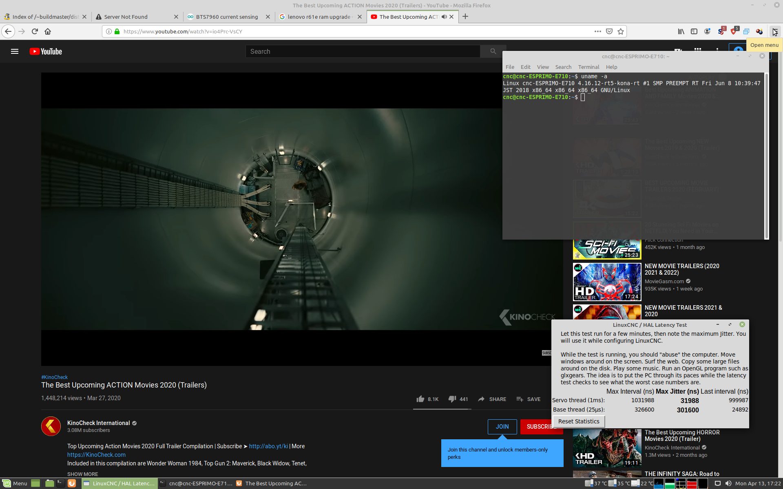Open the Firefox home page
This screenshot has height=489, width=783.
point(48,31)
